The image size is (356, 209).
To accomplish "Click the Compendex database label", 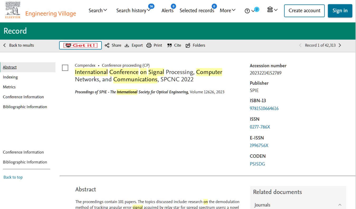I will pos(85,65).
